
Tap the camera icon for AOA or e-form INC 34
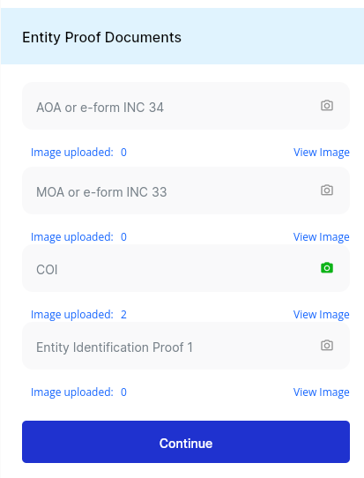coord(326,106)
